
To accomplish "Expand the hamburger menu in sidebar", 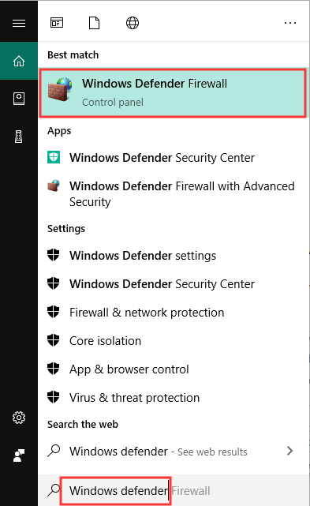I will click(19, 23).
